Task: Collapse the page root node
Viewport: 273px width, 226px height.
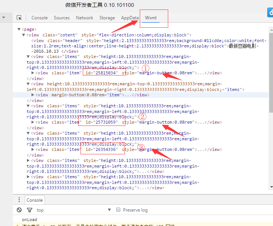Action: pyautogui.click(x=19, y=29)
